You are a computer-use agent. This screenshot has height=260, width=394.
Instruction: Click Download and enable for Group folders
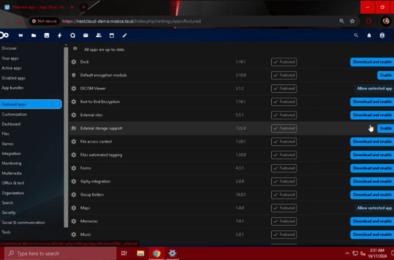coord(372,194)
